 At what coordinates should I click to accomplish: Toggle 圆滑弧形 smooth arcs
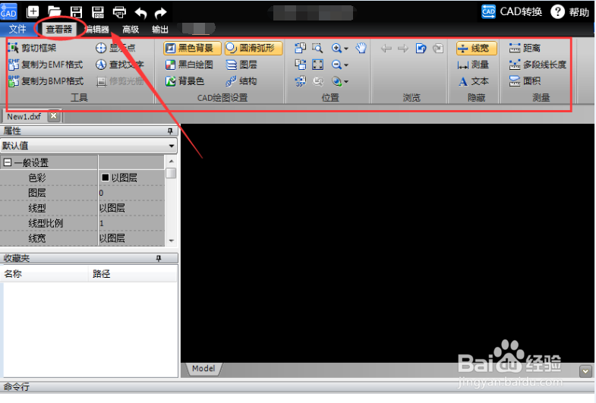click(254, 49)
